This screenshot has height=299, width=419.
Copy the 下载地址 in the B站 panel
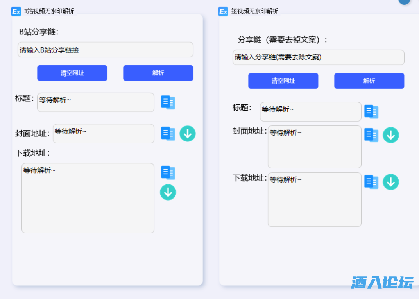[168, 172]
